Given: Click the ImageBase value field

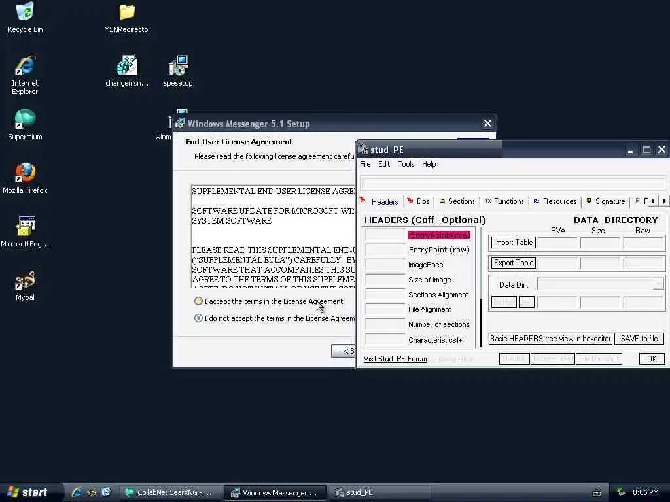Looking at the screenshot, I should tap(385, 265).
